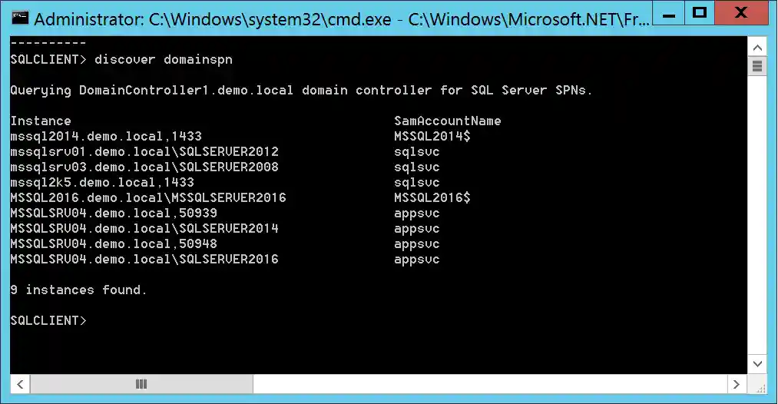Click appsvc account for port 50948 row

tap(417, 244)
